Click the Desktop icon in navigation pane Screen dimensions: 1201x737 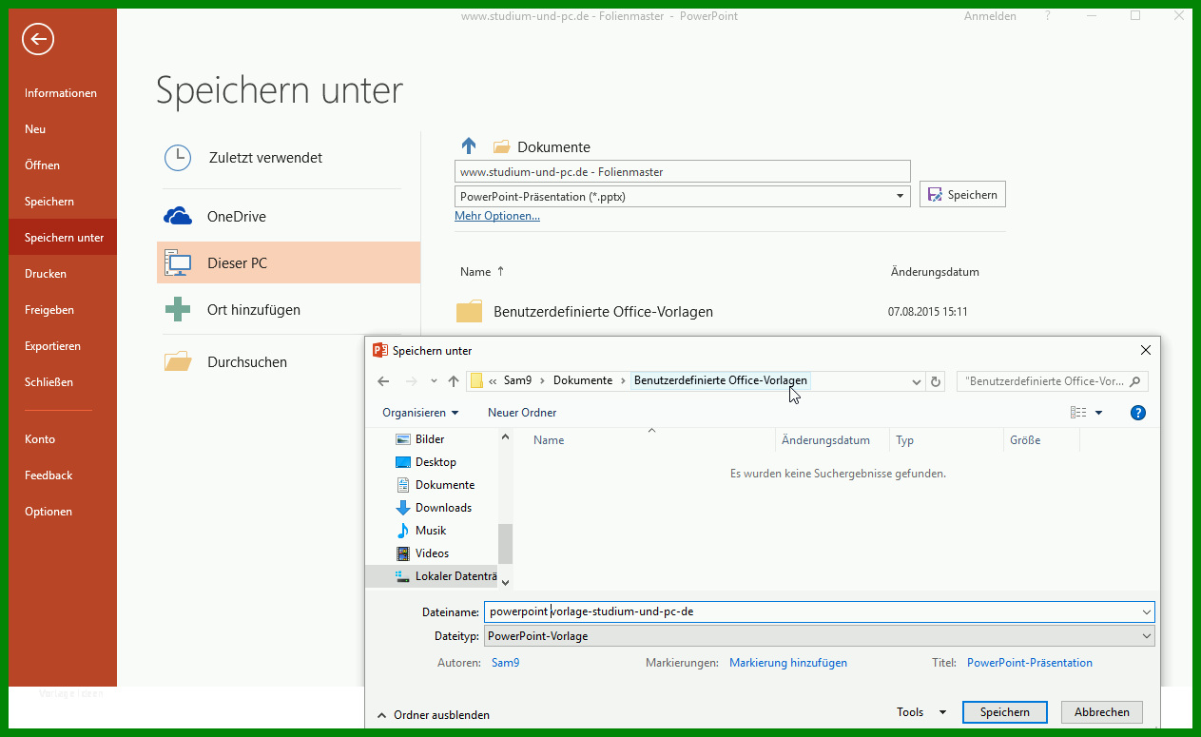(x=403, y=462)
